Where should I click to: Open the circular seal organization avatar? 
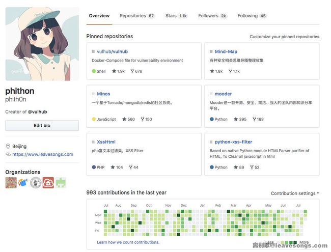coord(36,183)
